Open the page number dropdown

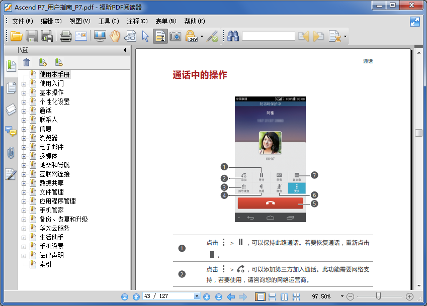(x=197, y=296)
